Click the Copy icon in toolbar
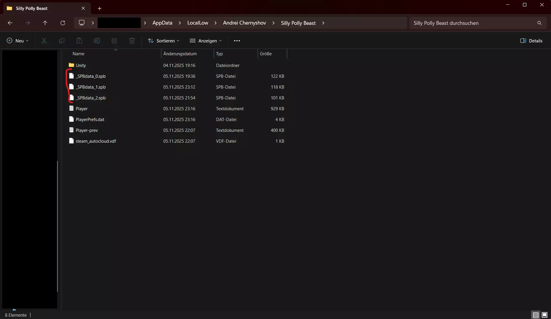The width and height of the screenshot is (551, 319). [x=61, y=41]
